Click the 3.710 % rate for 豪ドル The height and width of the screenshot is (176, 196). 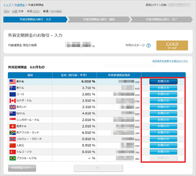coord(89,88)
